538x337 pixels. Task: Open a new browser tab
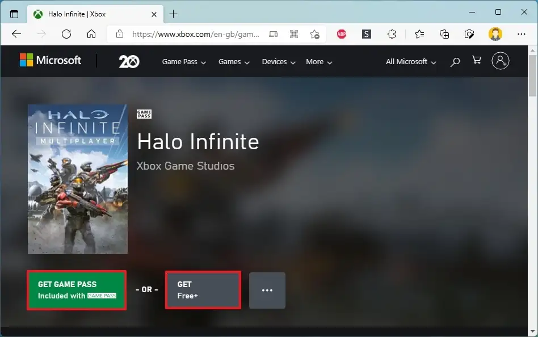[x=174, y=14]
